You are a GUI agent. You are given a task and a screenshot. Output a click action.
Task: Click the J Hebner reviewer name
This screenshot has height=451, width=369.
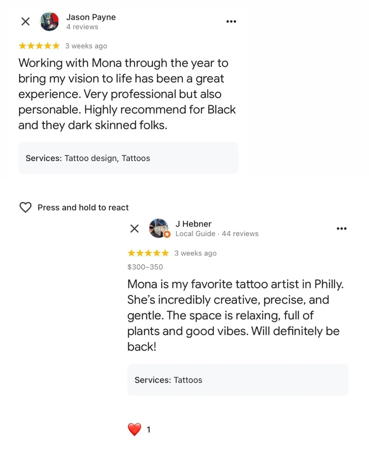tap(193, 224)
